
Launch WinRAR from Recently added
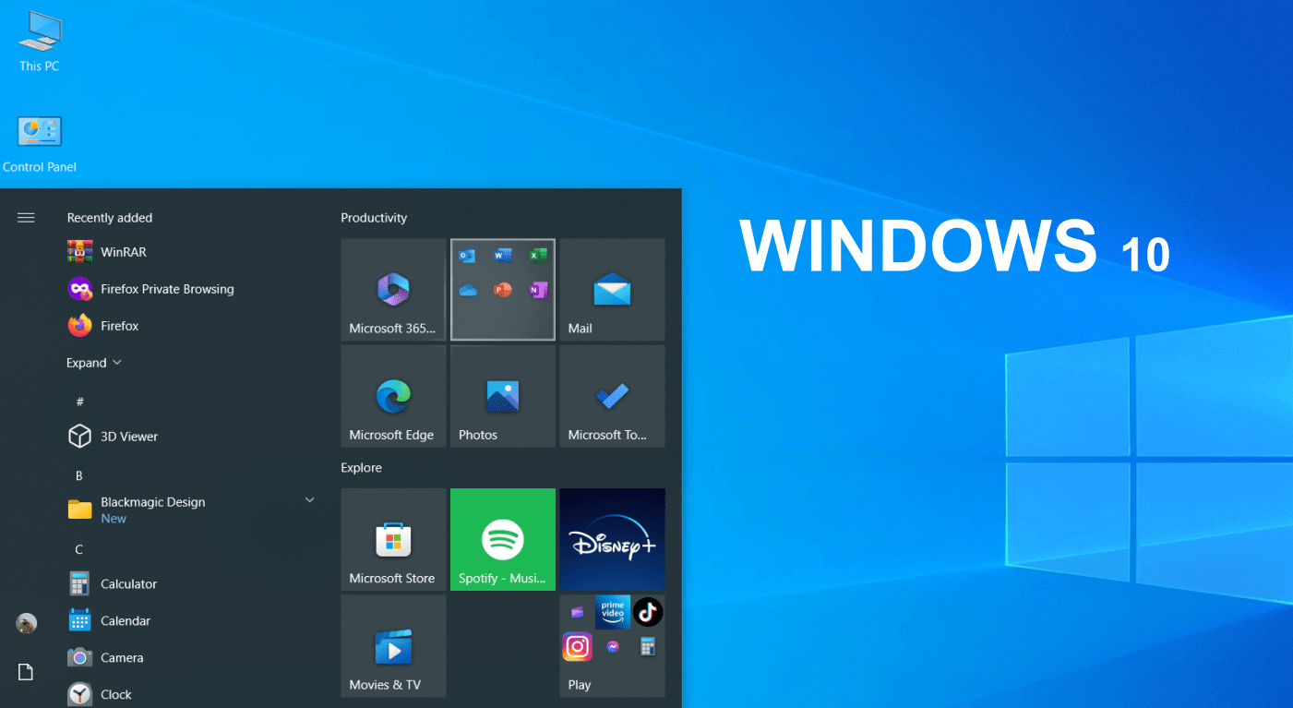tap(193, 252)
